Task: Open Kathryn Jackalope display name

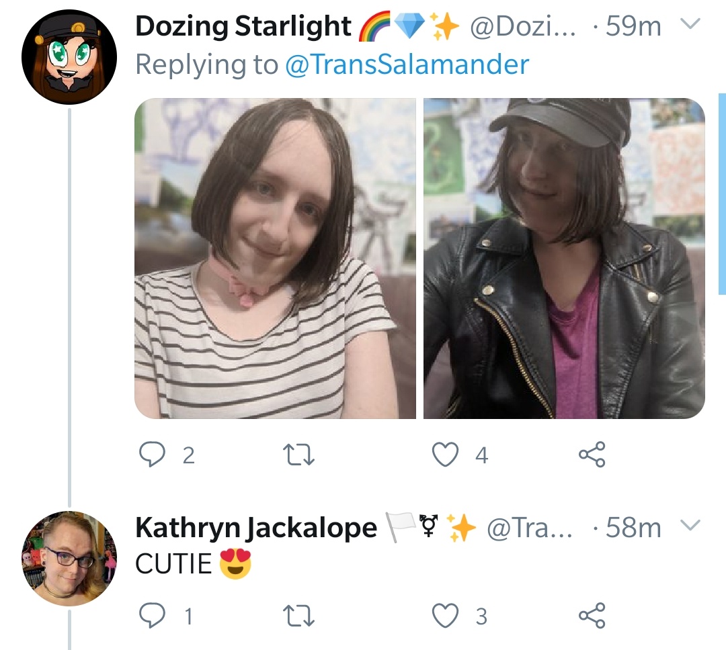Action: [x=256, y=528]
